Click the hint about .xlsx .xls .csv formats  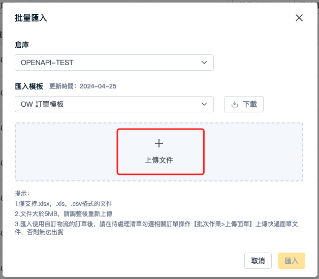[63, 203]
